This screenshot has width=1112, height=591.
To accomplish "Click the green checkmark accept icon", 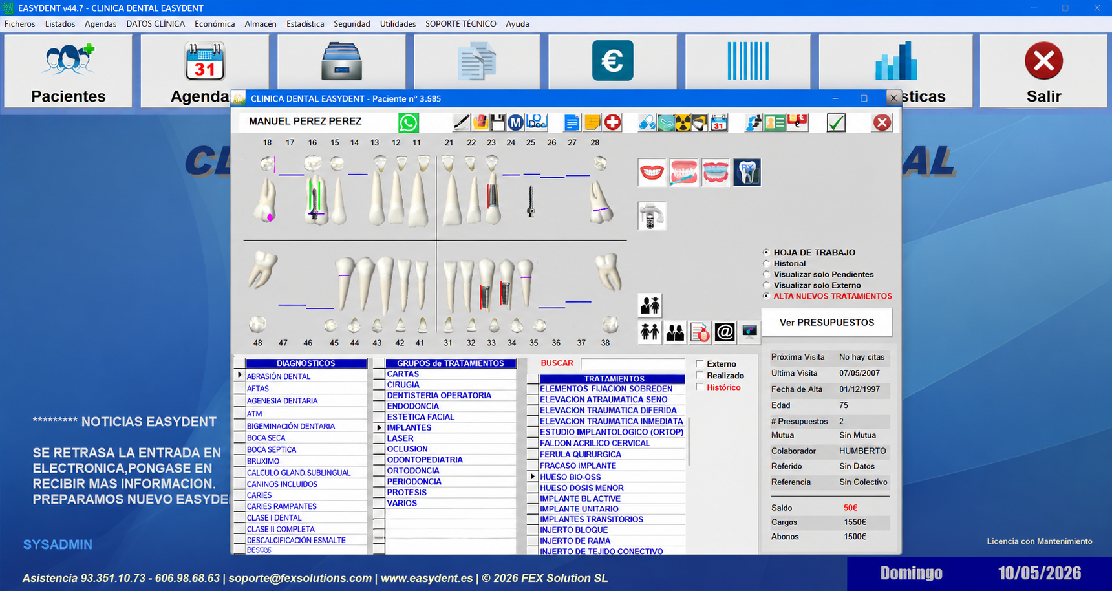I will [x=836, y=122].
